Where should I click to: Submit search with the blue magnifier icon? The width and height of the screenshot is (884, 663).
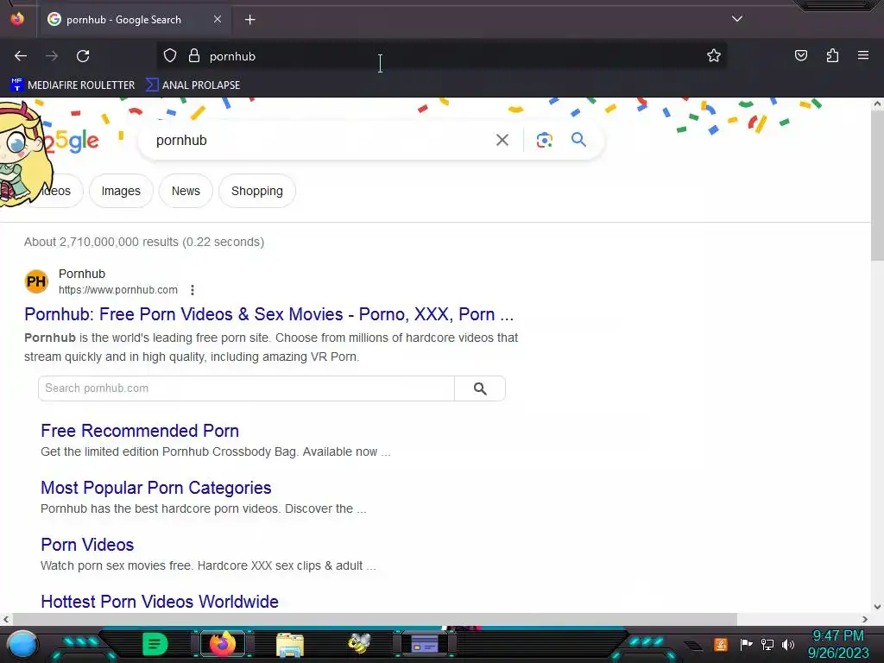(x=578, y=139)
